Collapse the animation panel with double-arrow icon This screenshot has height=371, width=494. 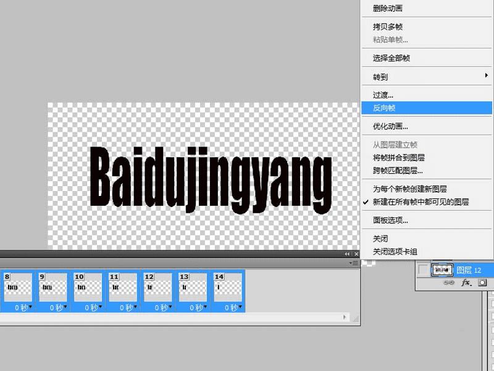tap(347, 254)
